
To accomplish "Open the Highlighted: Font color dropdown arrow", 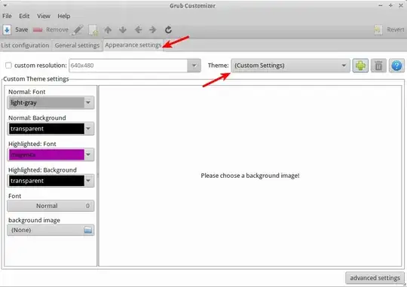I will tap(88, 154).
